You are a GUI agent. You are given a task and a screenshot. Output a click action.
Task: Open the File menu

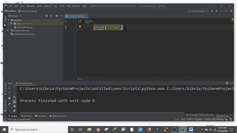11,6
